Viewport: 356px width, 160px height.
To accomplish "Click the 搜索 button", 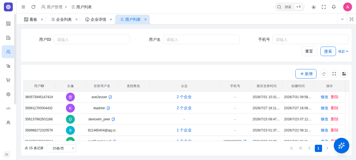I will coord(328,51).
